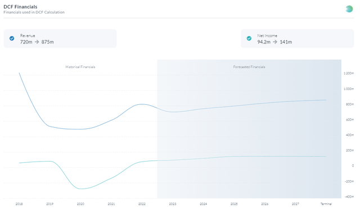The width and height of the screenshot is (360, 210).
Task: Click the arrow icon in the Net Income card
Action: tap(275, 42)
